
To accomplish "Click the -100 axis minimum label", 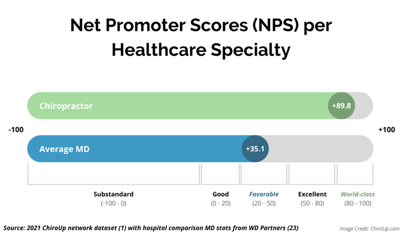I will (x=16, y=130).
